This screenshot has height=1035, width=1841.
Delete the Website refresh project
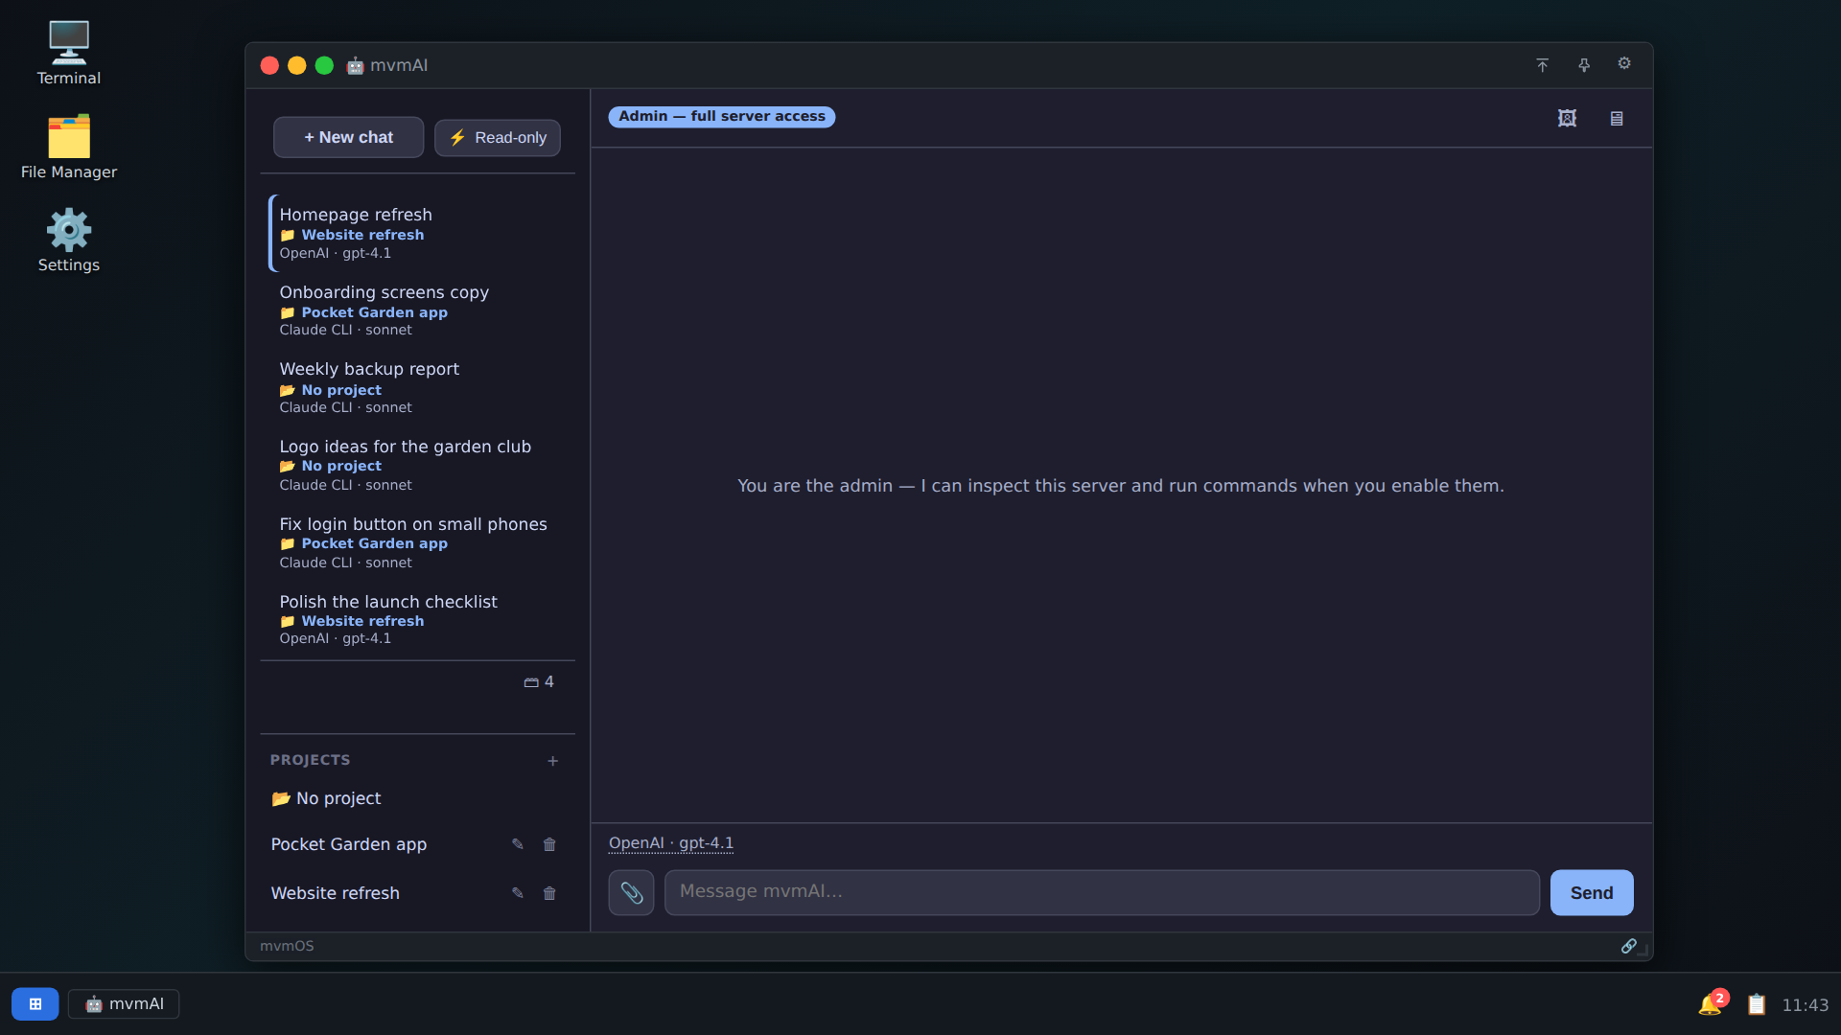pos(549,893)
